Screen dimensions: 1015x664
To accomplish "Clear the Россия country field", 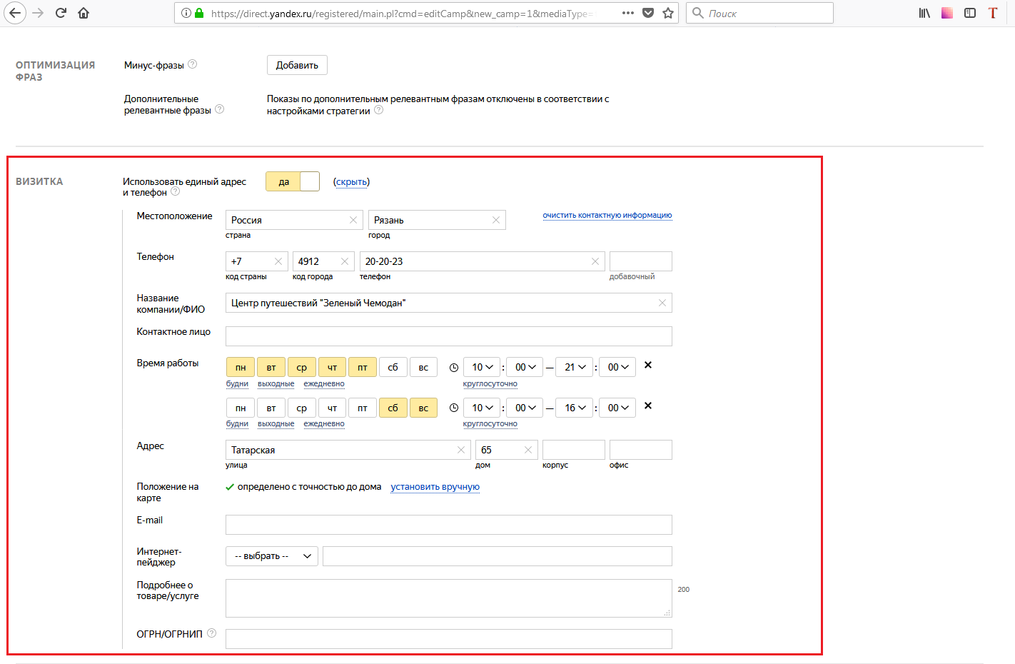I will (x=353, y=220).
